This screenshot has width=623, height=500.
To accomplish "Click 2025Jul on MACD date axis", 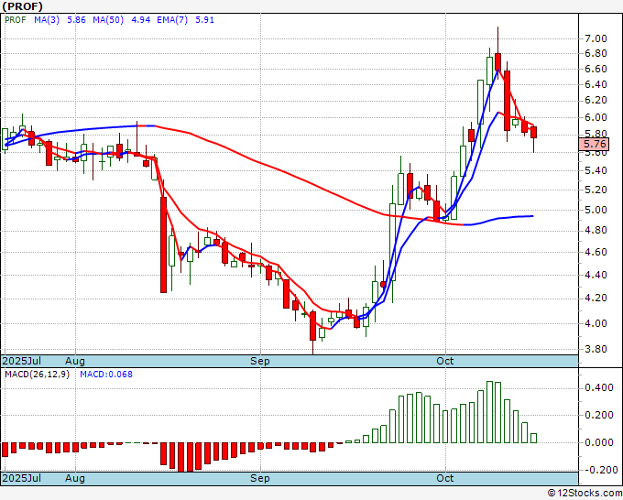I will [x=21, y=478].
